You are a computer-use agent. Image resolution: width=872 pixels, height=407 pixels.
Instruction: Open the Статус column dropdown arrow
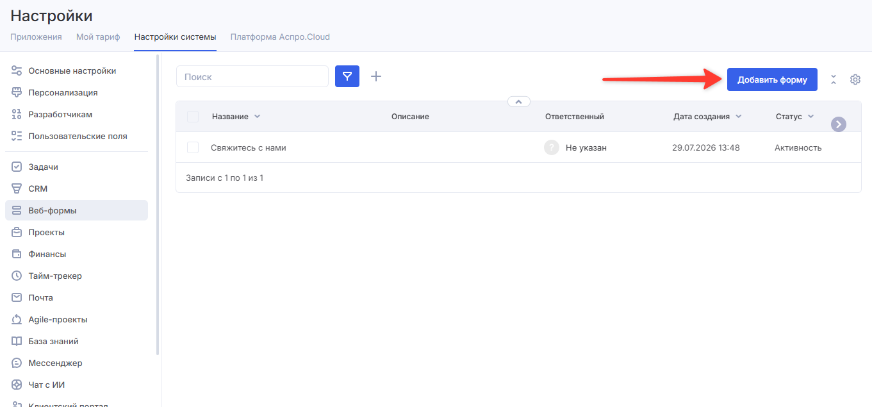pos(811,117)
